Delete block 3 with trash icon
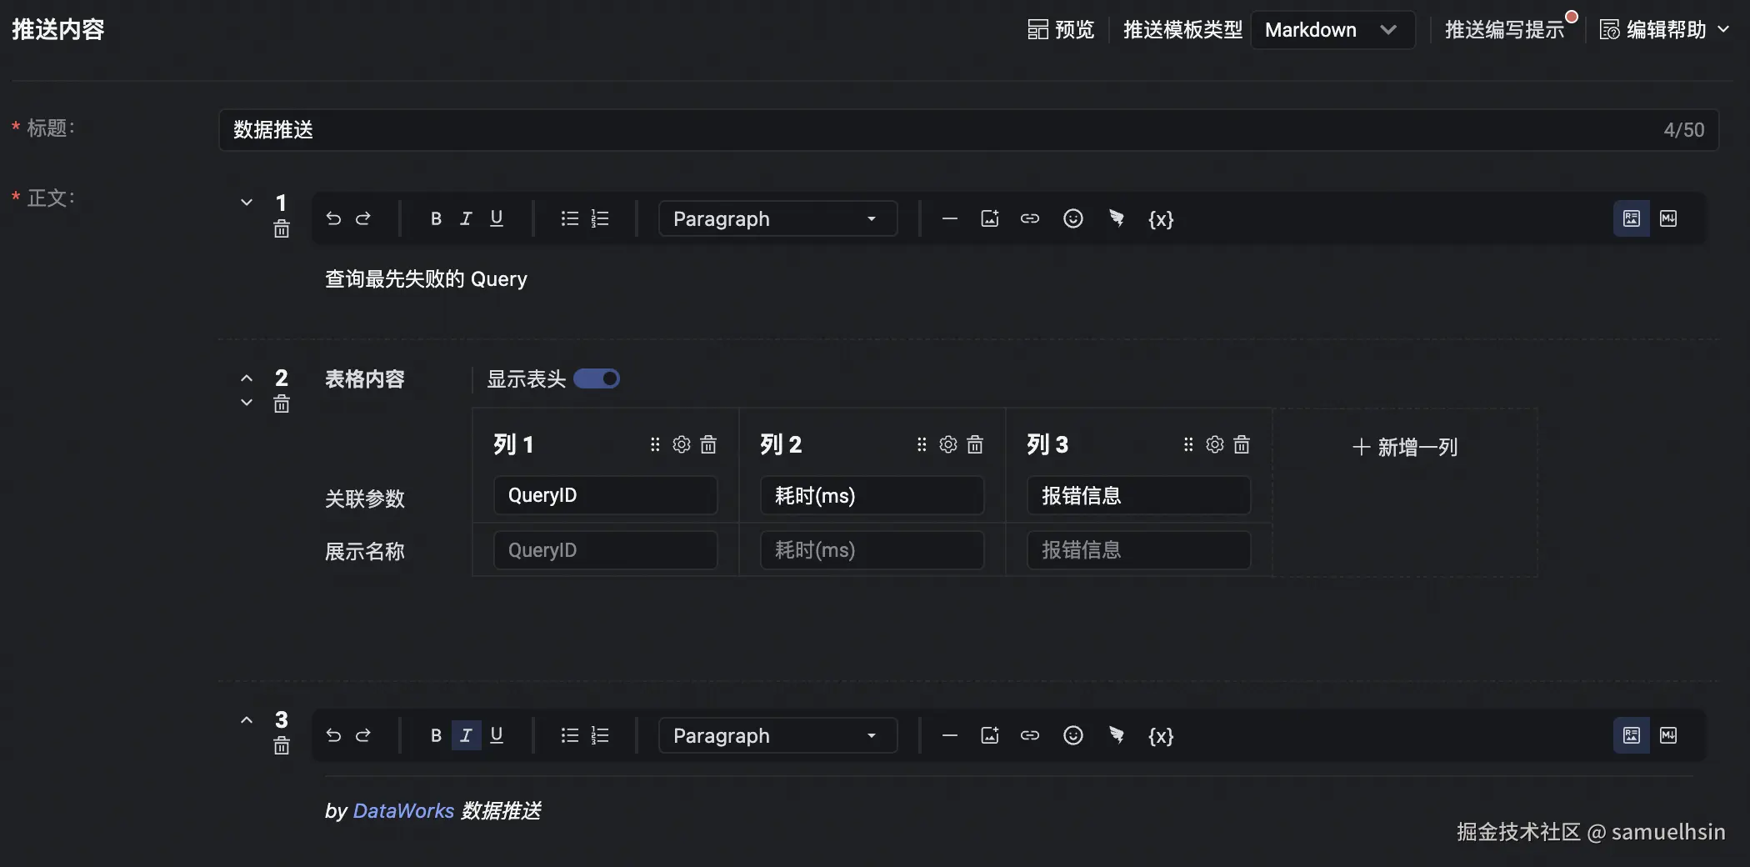Image resolution: width=1750 pixels, height=867 pixels. point(282,746)
